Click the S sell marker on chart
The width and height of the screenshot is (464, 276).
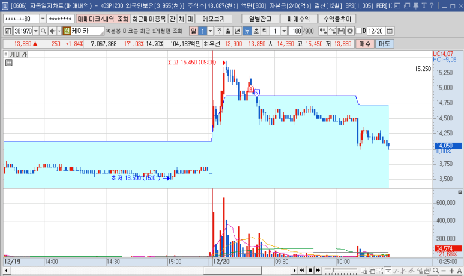click(256, 93)
